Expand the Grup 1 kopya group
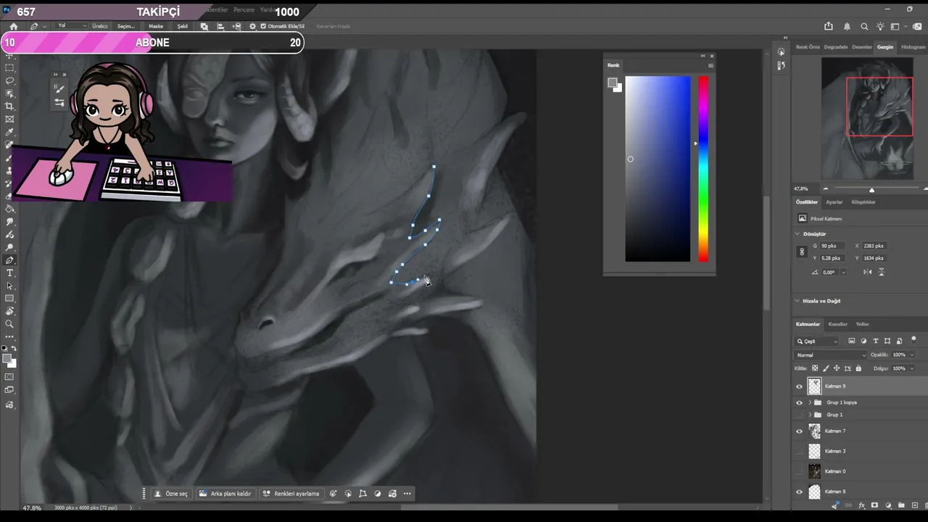Screen dimensions: 928x522 click(x=810, y=402)
